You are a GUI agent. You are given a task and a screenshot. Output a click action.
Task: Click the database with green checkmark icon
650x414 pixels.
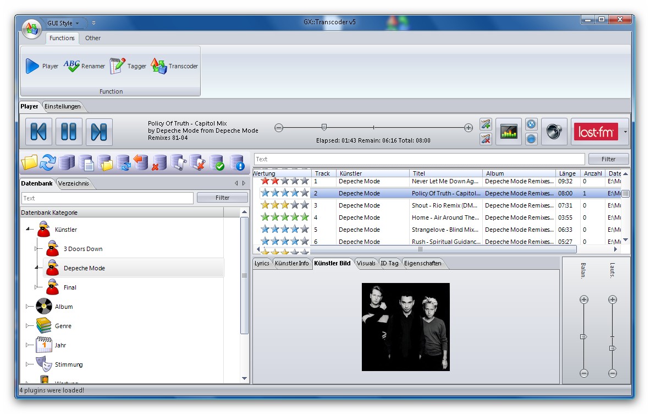217,162
